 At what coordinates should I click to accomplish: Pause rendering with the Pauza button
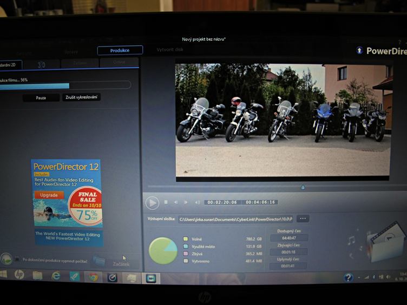pyautogui.click(x=41, y=98)
